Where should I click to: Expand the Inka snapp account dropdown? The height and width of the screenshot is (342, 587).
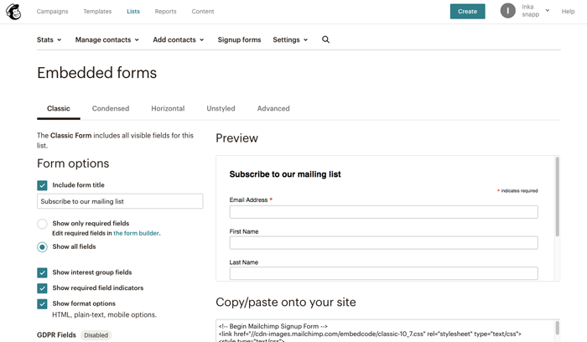(x=536, y=11)
